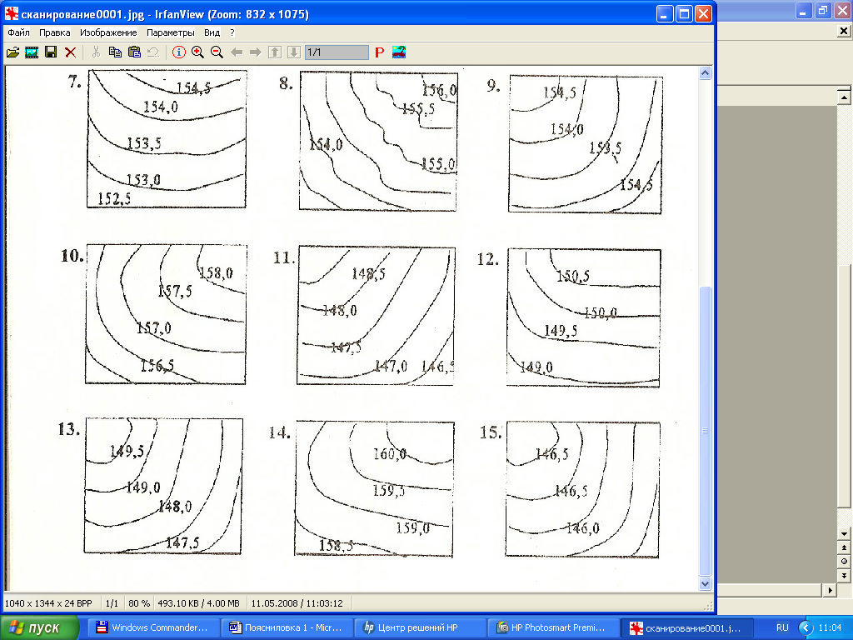
Task: Switch to HP Photosmart Premier taskbar button
Action: tap(553, 627)
